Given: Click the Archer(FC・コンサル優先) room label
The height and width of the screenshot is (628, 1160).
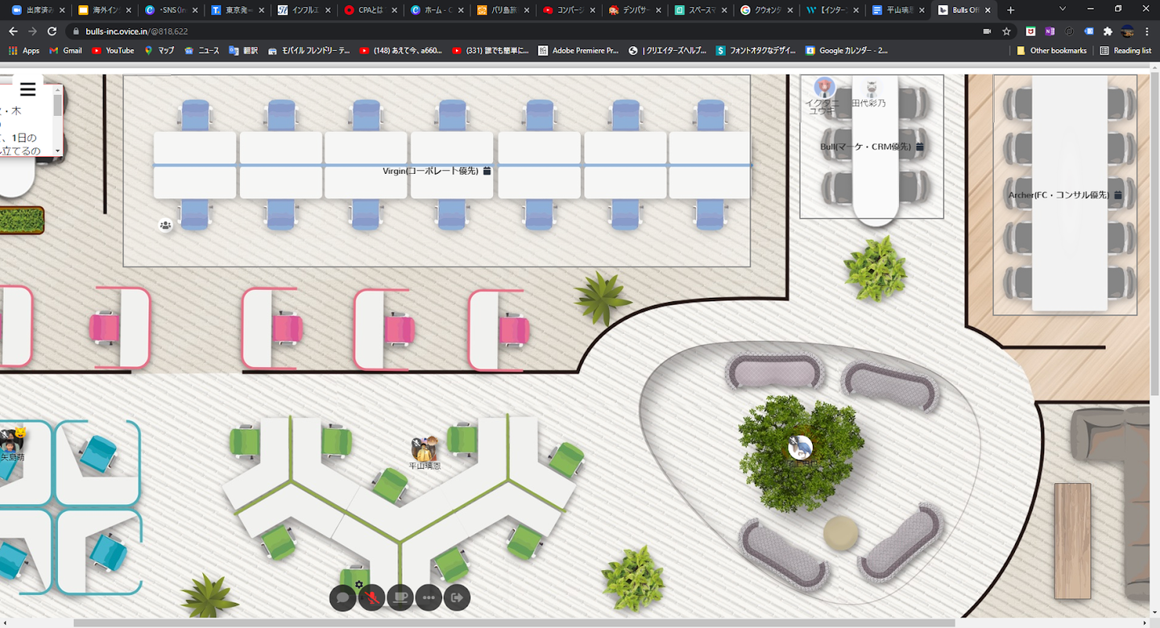Looking at the screenshot, I should pyautogui.click(x=1058, y=195).
